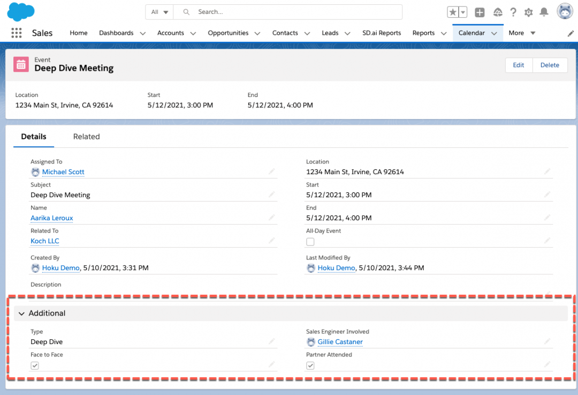Edit the End field pencil icon
The height and width of the screenshot is (395, 578).
[547, 218]
